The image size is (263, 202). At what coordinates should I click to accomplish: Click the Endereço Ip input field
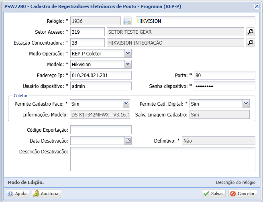coord(101,75)
